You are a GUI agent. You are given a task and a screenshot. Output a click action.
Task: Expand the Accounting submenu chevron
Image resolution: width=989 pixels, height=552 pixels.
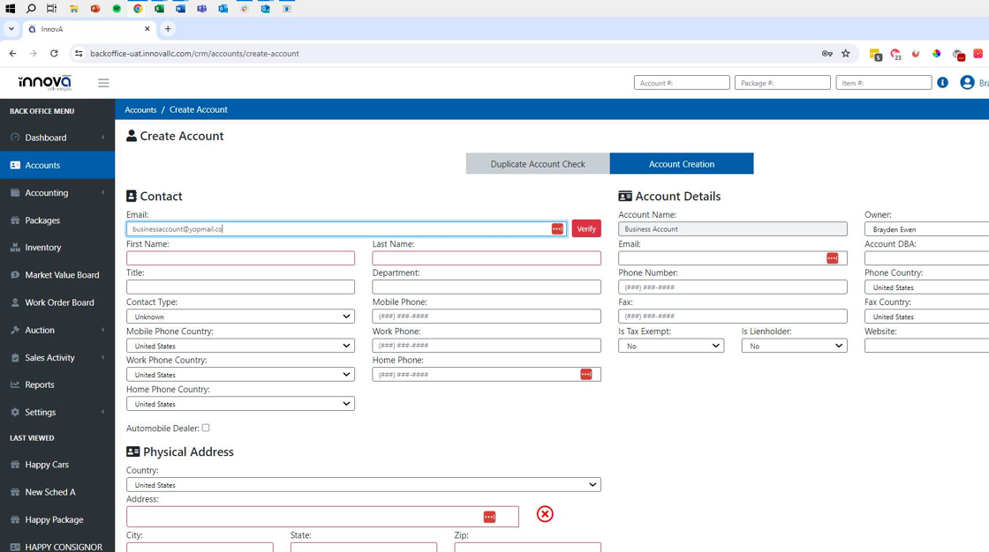click(102, 193)
